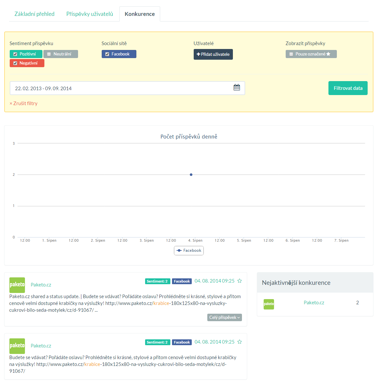Switch to Základní přehled tab
378x388 pixels.
(34, 14)
